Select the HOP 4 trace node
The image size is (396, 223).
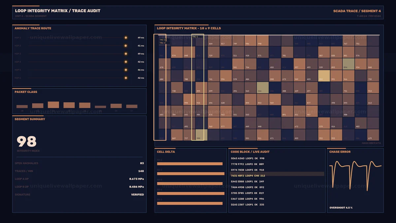coord(126,62)
